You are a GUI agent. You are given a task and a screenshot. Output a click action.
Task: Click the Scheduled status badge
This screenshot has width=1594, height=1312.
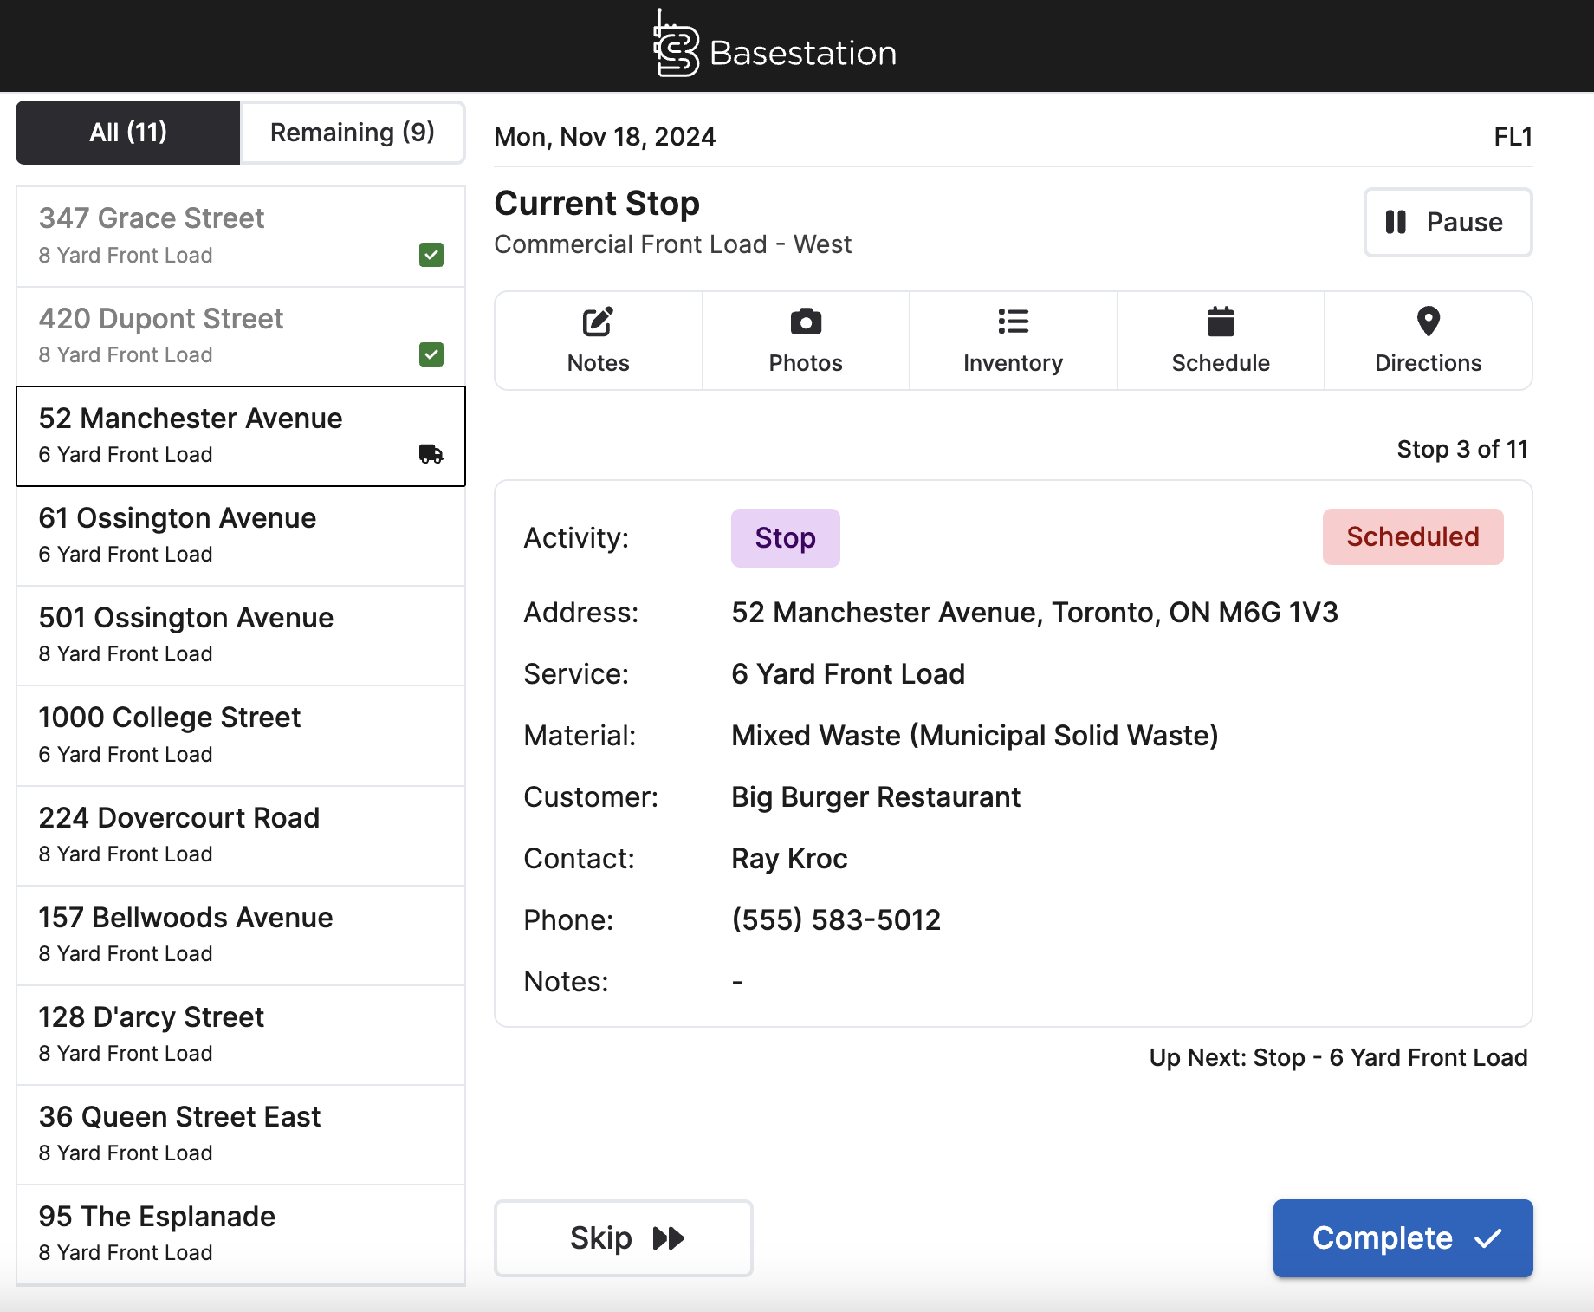pos(1412,537)
